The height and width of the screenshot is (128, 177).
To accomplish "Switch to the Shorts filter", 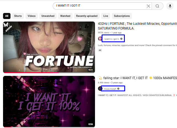I will click(18, 16).
